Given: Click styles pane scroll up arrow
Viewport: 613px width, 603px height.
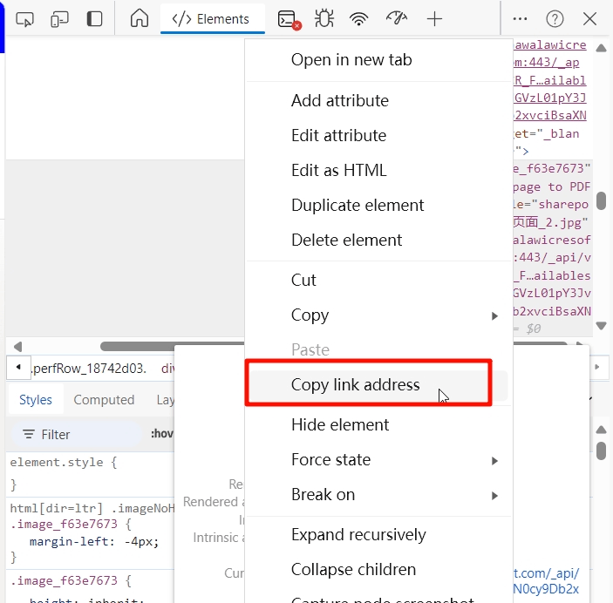Looking at the screenshot, I should click(602, 430).
